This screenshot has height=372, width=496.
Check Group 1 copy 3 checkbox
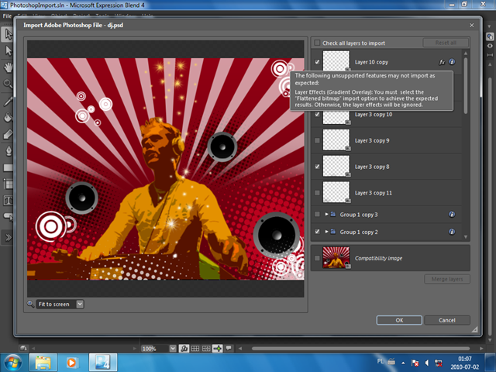[x=317, y=215]
